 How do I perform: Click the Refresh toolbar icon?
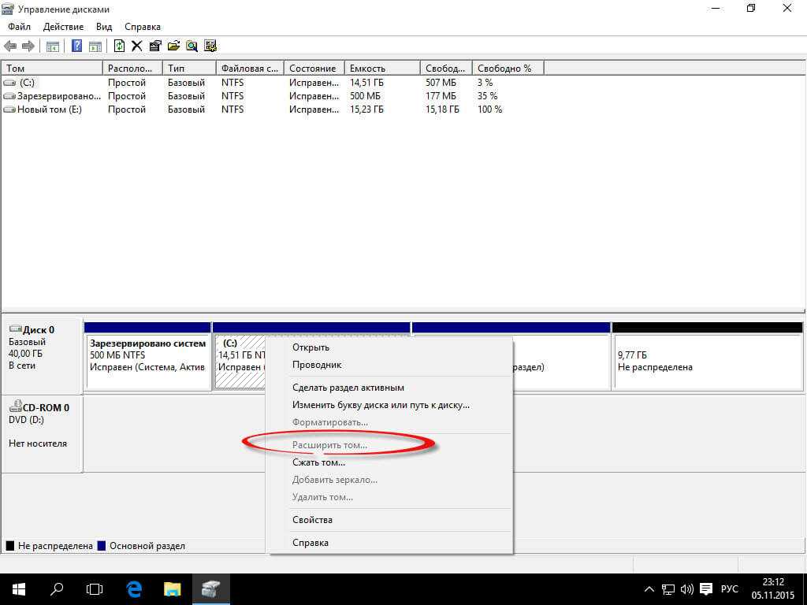[119, 46]
